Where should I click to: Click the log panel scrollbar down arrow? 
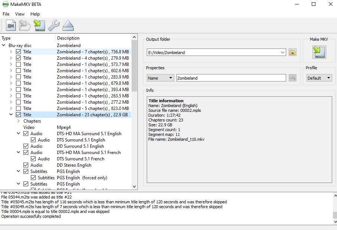[x=335, y=221]
